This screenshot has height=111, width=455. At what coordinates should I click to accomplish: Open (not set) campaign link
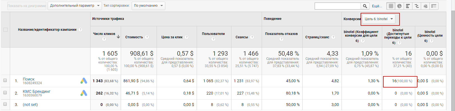coord(30,105)
